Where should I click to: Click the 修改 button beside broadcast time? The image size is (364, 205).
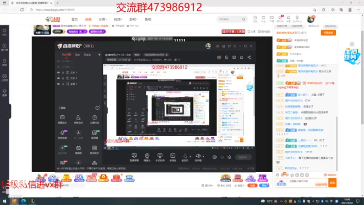tap(137, 55)
